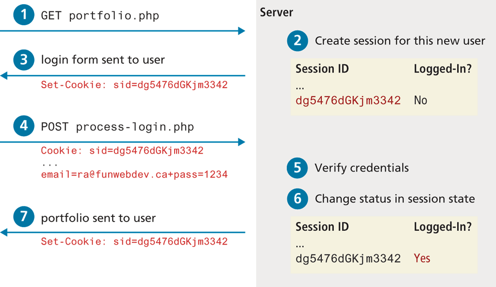Click the "No" logged-in value

pyautogui.click(x=421, y=100)
